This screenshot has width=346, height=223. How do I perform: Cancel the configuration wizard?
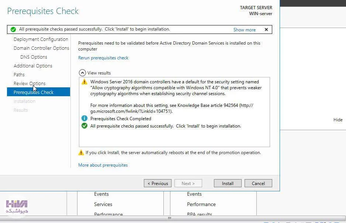(x=259, y=183)
